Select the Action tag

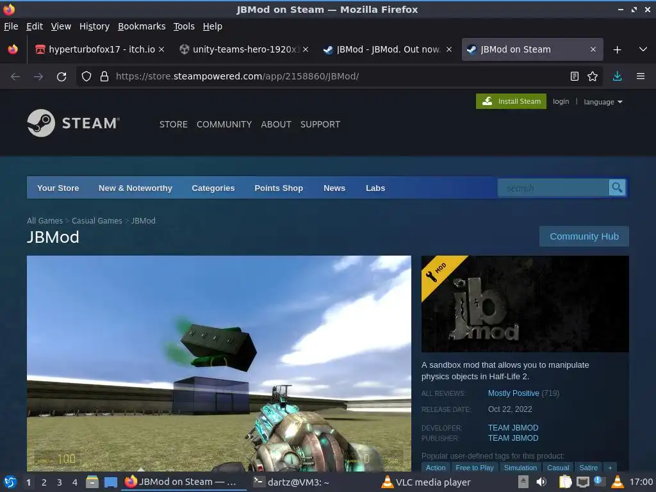(436, 467)
